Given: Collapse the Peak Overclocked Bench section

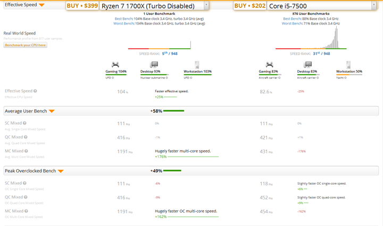Looking at the screenshot, I should pos(61,171).
